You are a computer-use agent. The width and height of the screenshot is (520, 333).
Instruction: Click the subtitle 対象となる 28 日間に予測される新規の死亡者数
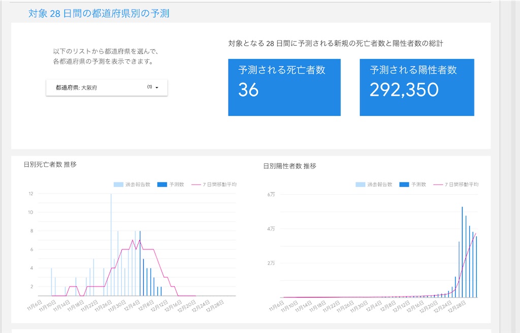tap(336, 44)
